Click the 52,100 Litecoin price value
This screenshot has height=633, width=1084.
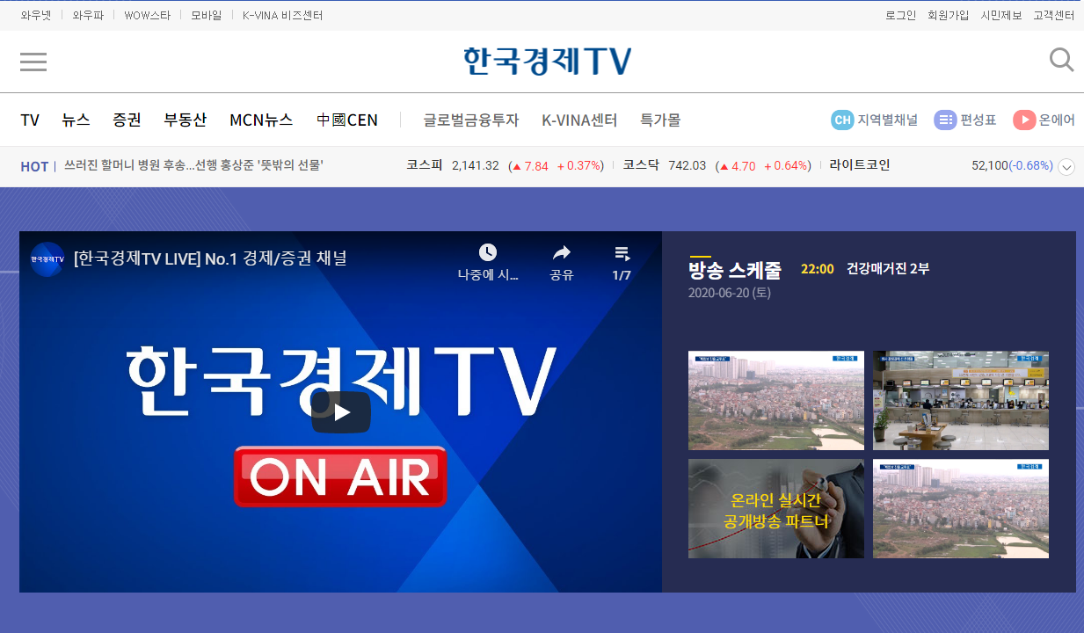[990, 165]
